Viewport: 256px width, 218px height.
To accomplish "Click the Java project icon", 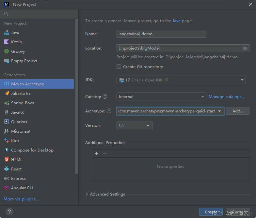I will pos(7,33).
